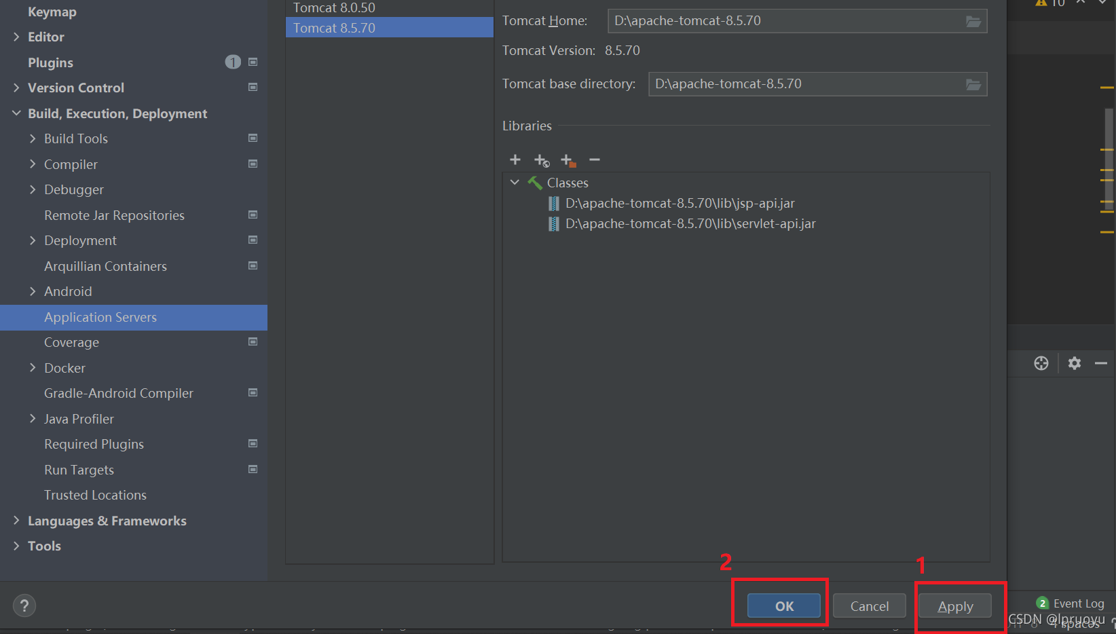Expand the Compiler node
The image size is (1116, 634).
33,164
